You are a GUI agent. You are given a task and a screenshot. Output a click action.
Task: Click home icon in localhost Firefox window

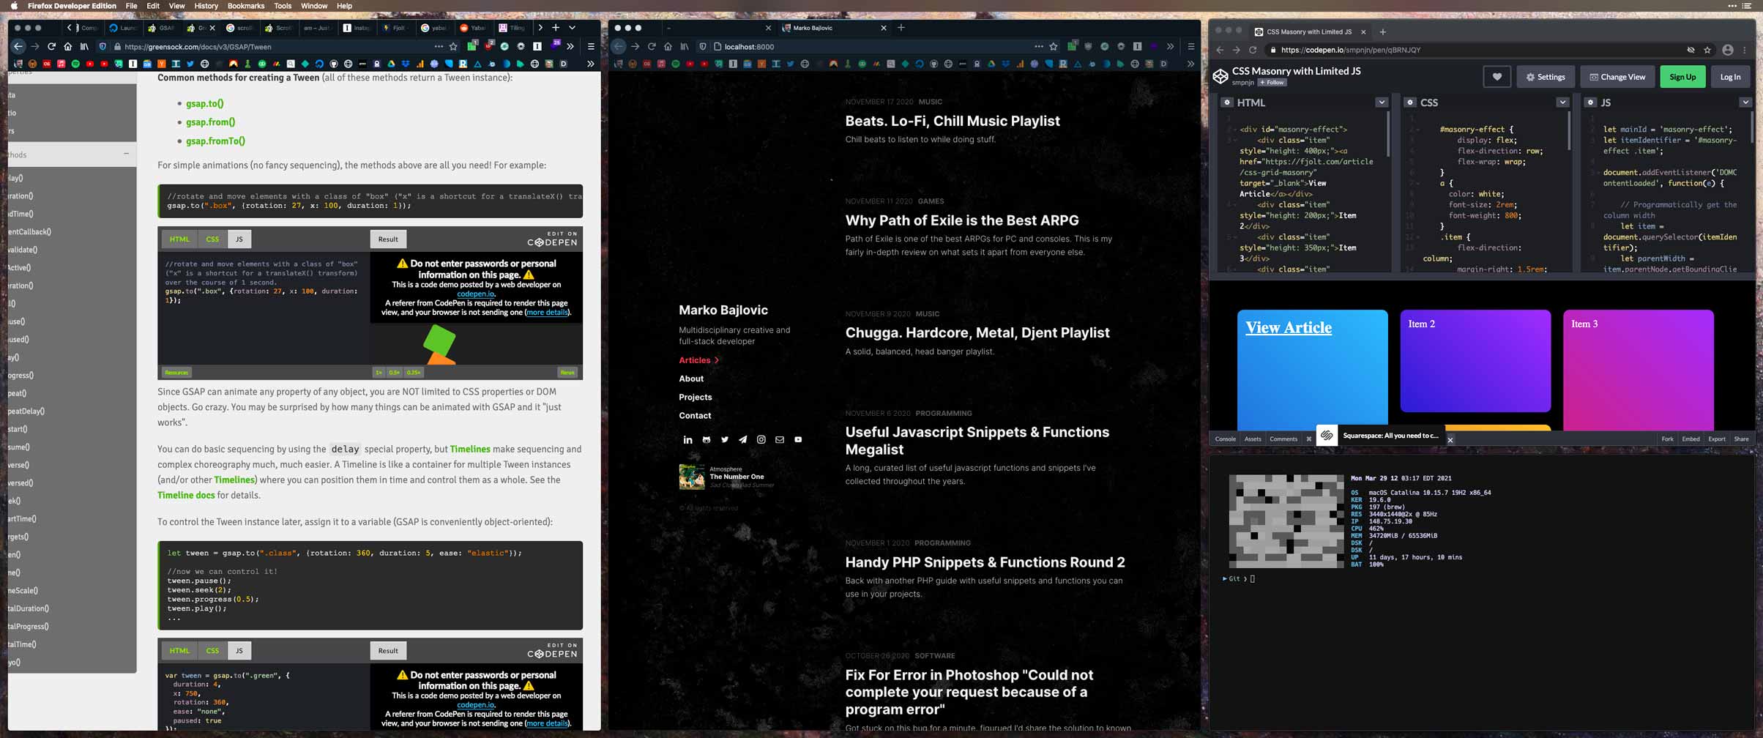point(668,46)
